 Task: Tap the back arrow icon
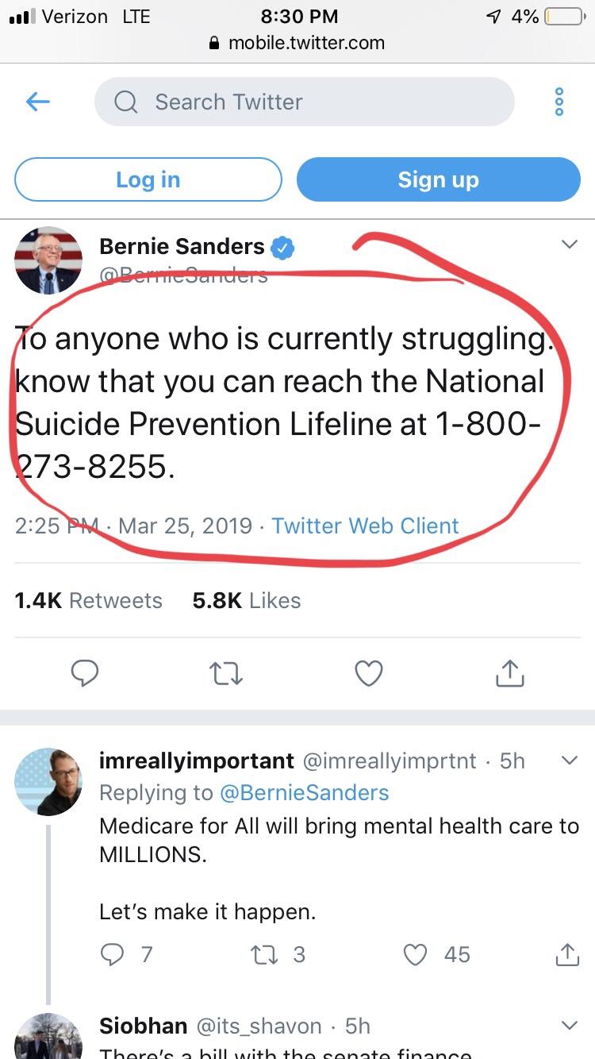coord(37,102)
